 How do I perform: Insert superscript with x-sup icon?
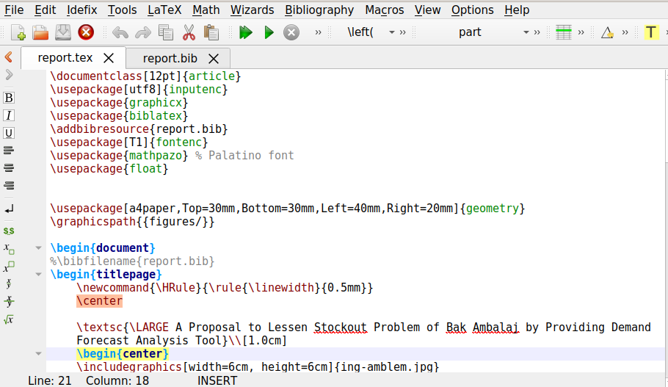(9, 267)
